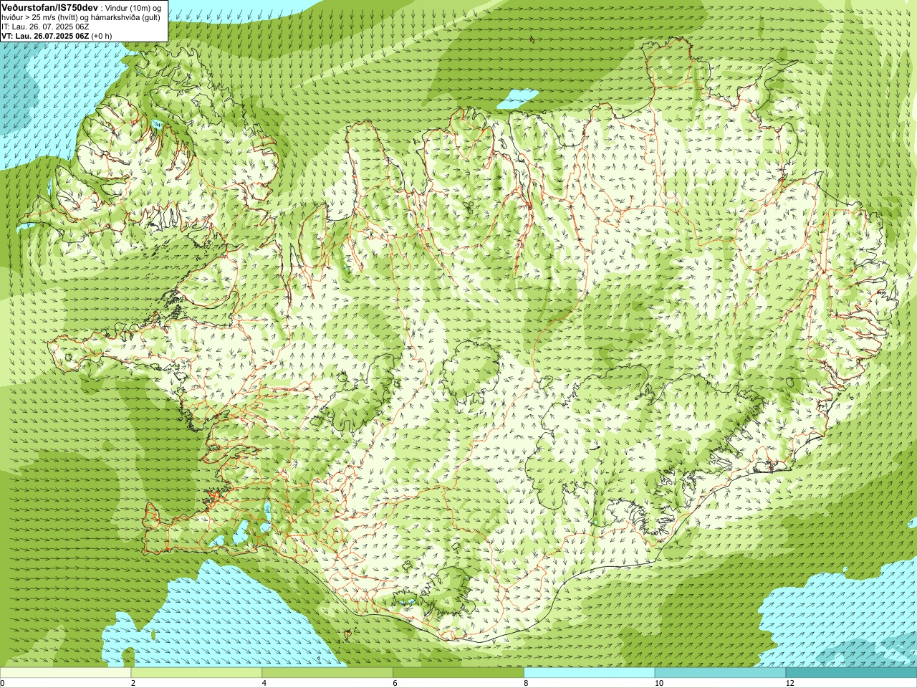Viewport: 917px width, 688px height.
Task: Click the scale label '0'
Action: pos(2,683)
